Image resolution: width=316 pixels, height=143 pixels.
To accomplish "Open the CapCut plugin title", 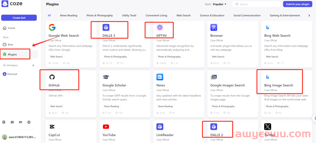I will tap(54, 135).
